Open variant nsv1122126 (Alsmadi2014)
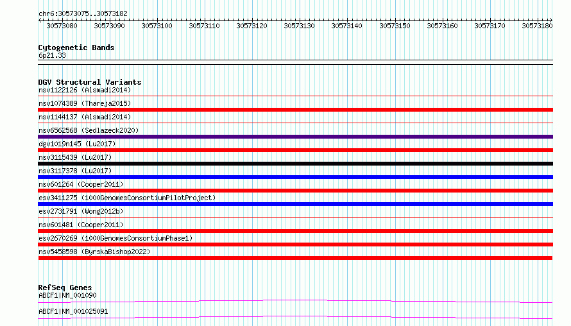This screenshot has height=326, width=571. tap(85, 90)
